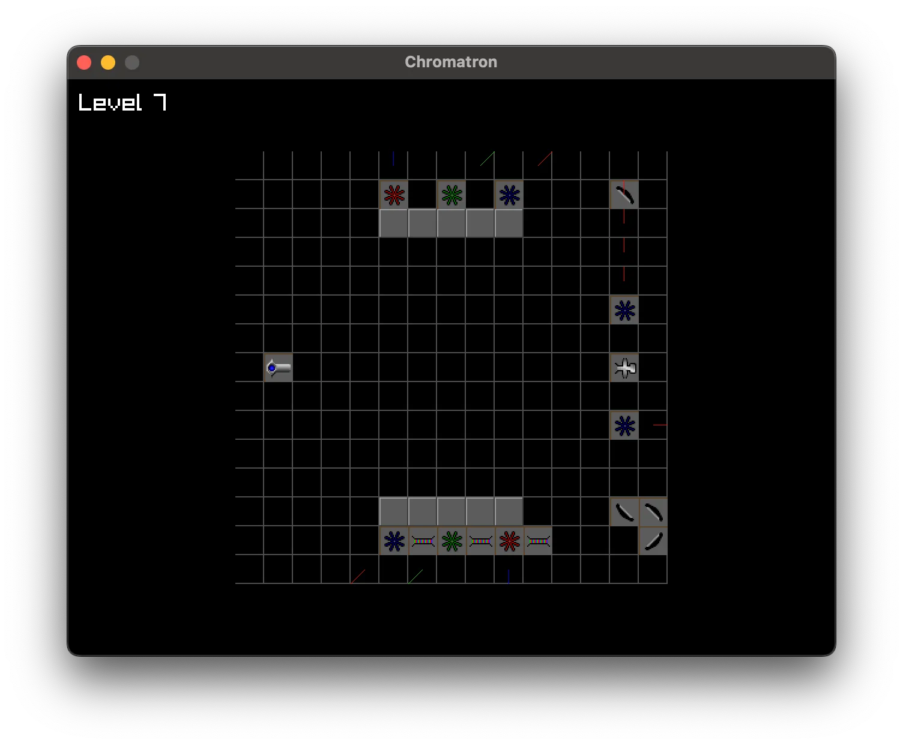Viewport: 903px width, 745px height.
Task: Click the white splitter piece in right column
Action: (x=624, y=367)
